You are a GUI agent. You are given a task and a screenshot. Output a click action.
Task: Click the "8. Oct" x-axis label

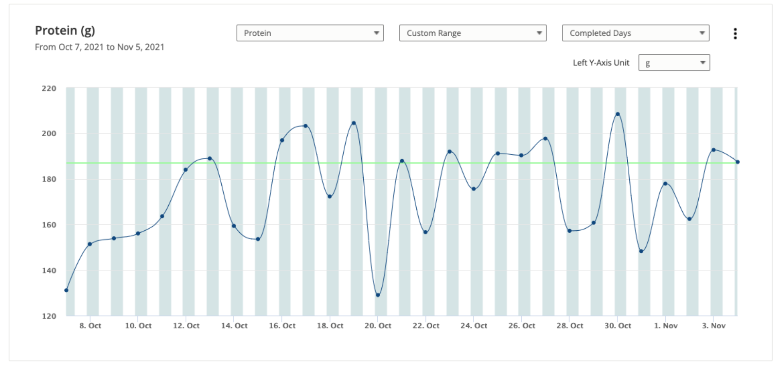90,326
